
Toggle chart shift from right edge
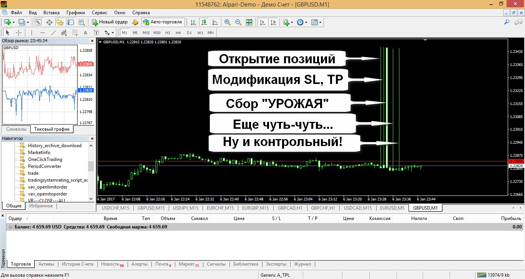pos(273,22)
